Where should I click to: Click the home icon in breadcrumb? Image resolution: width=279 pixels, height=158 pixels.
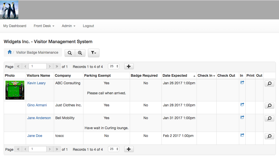tap(10, 52)
